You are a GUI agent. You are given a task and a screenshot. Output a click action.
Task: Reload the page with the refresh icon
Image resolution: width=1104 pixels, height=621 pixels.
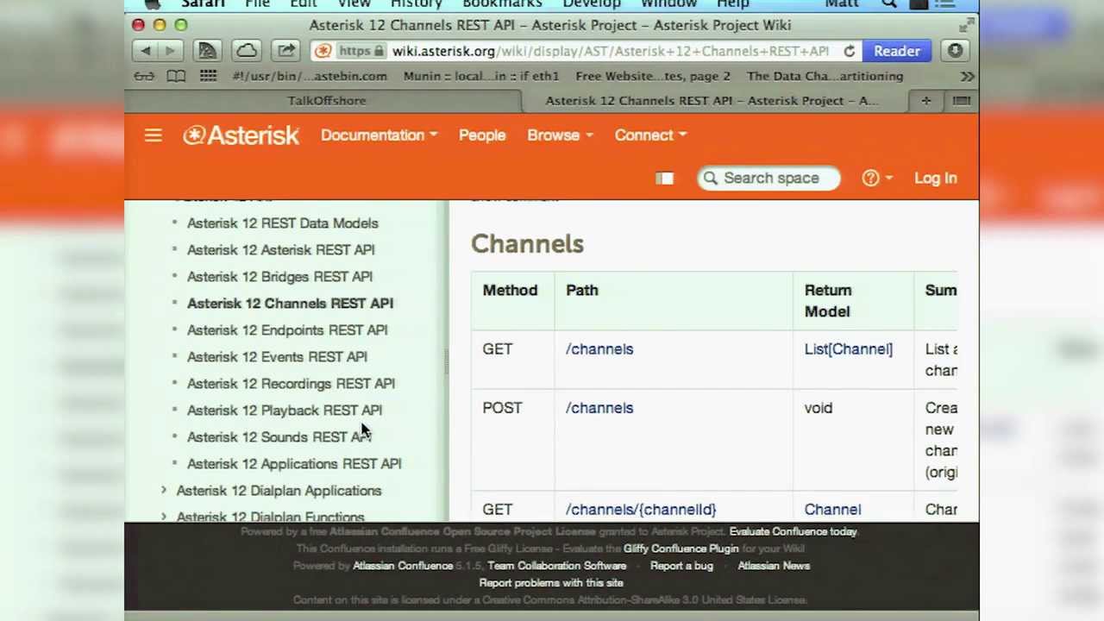pos(850,51)
